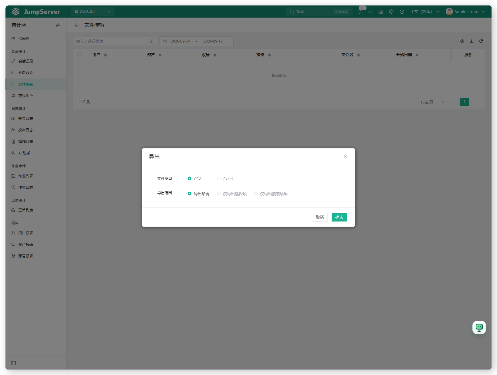Image resolution: width=497 pixels, height=375 pixels.
Task: Click the 输入/进行搜索 filter input
Action: (115, 41)
